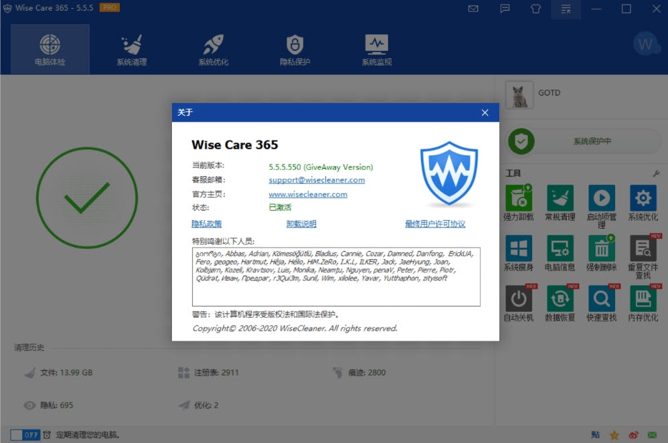Click the support@wisecleaner.com email link
The height and width of the screenshot is (443, 668).
point(317,180)
